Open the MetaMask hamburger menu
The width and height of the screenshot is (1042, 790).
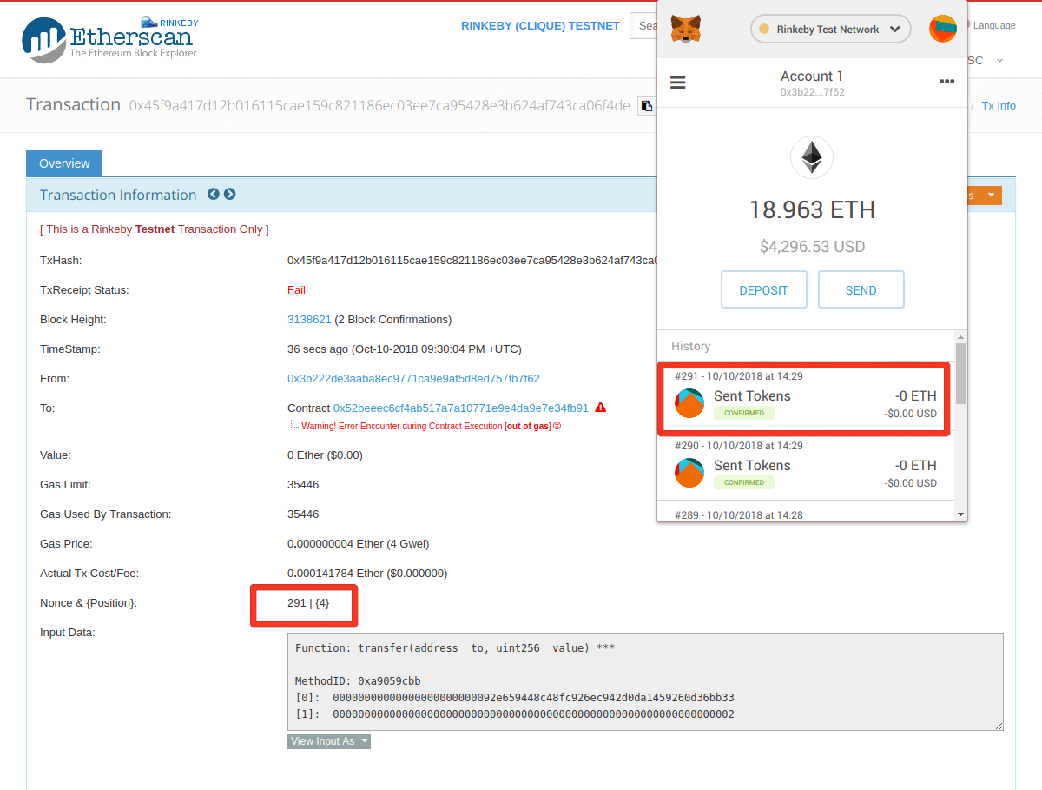tap(678, 83)
